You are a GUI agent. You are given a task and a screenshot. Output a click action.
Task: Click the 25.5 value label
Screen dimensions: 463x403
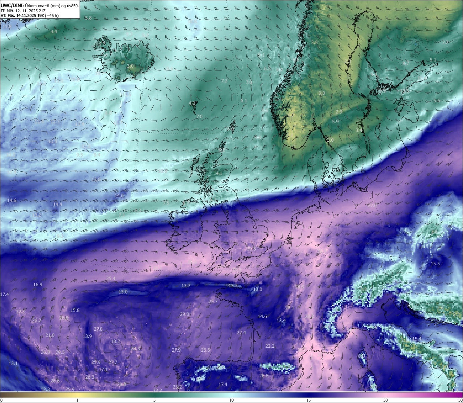click(205, 350)
